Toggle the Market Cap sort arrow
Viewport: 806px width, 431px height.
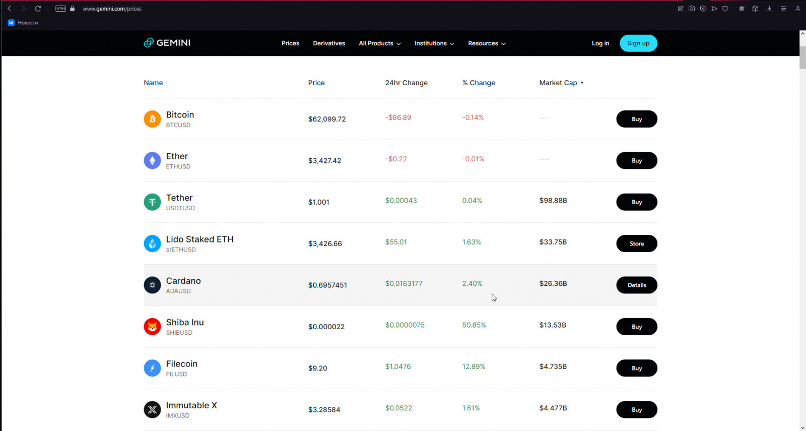click(582, 83)
